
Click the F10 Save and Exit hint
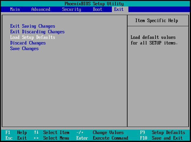[x=161, y=138]
